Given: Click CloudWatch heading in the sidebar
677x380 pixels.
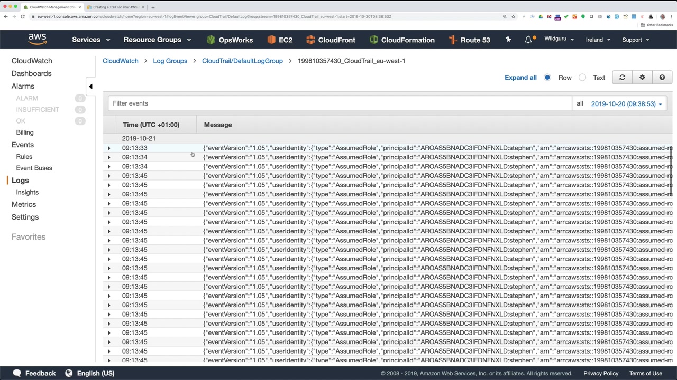Looking at the screenshot, I should tap(32, 61).
